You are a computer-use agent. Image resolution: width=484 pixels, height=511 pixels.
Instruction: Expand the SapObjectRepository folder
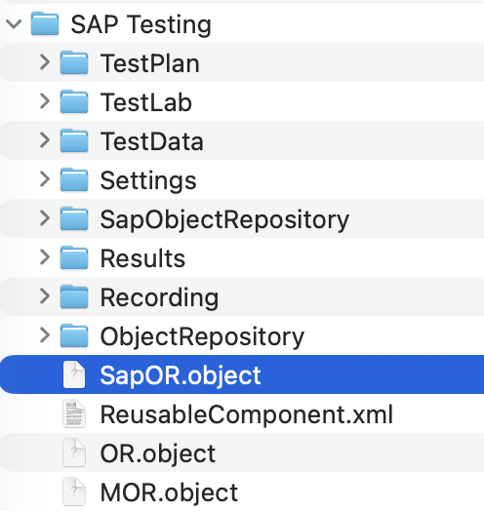tap(45, 218)
